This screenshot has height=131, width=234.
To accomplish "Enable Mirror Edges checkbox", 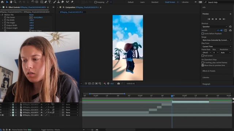I will point(30,31).
